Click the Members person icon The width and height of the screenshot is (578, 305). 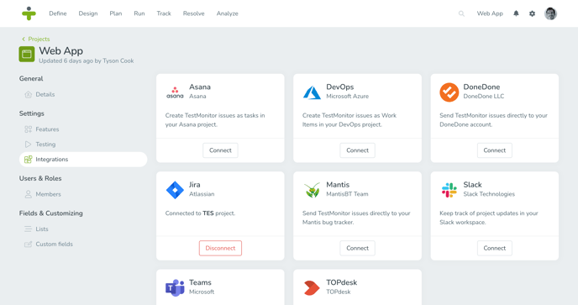pyautogui.click(x=28, y=194)
